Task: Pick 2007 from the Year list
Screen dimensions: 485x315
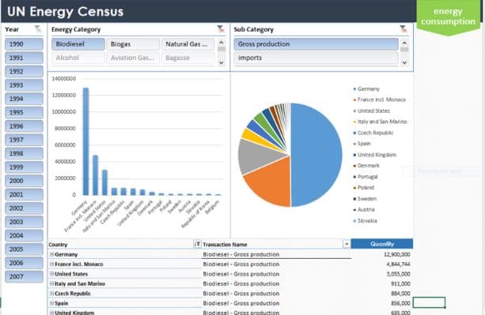Action: [24, 276]
